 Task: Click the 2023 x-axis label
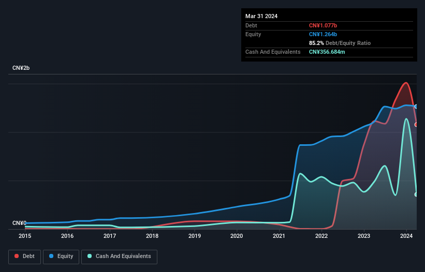[364, 236]
